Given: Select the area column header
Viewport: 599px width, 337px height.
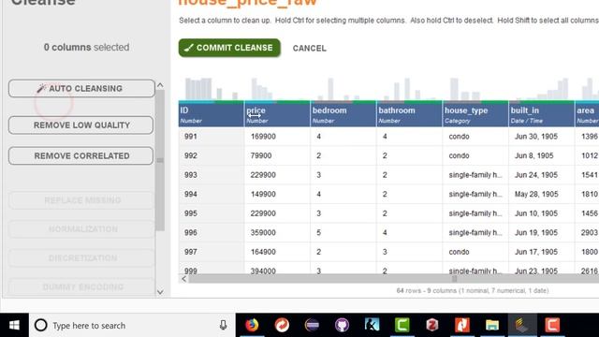Looking at the screenshot, I should 587,114.
